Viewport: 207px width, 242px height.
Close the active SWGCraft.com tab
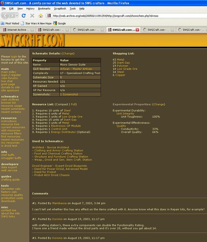[x=137, y=30]
